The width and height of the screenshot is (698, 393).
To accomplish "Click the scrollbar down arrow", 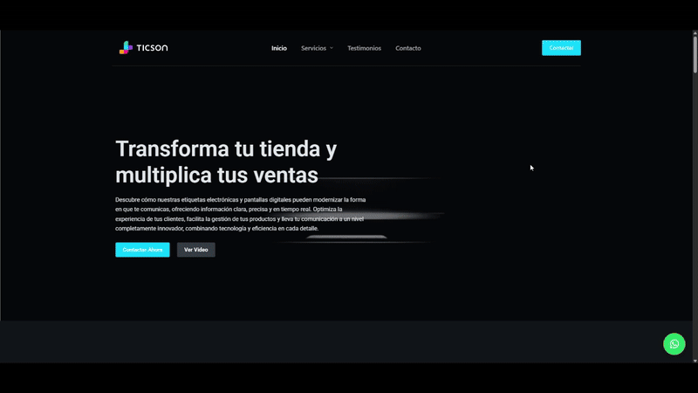I will click(695, 360).
